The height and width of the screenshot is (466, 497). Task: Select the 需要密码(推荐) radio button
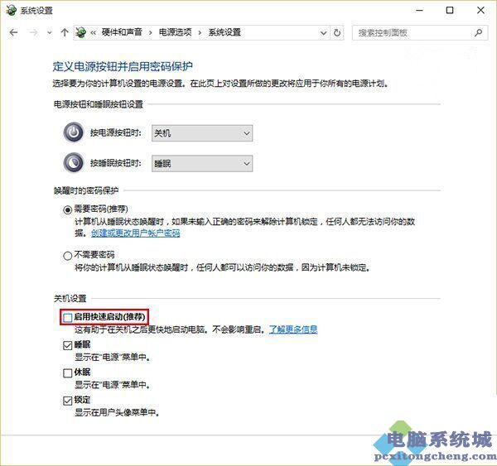pyautogui.click(x=68, y=209)
